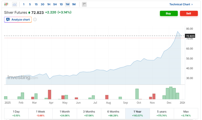Choose the 1D interval

pos(61,4)
